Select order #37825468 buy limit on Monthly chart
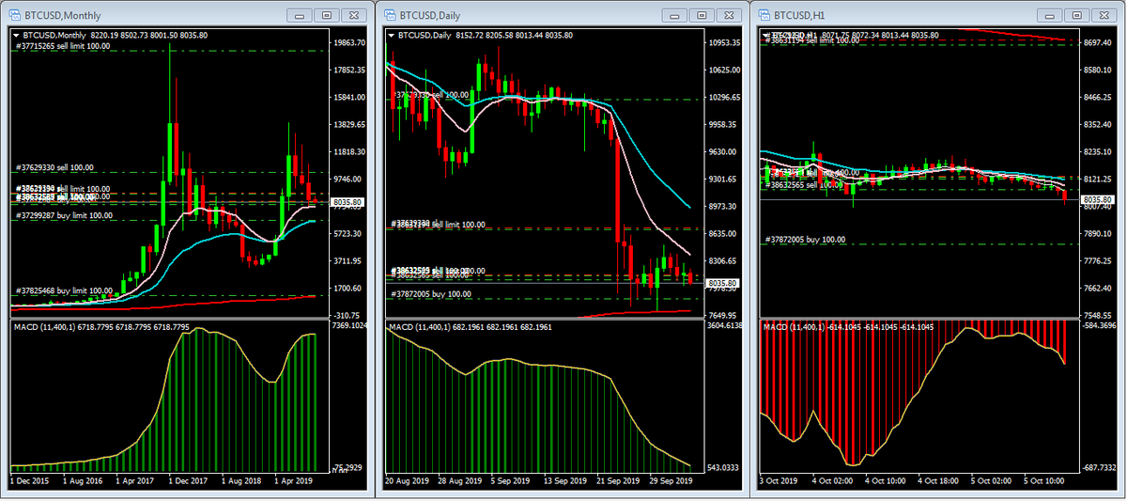The width and height of the screenshot is (1127, 501). click(x=64, y=290)
